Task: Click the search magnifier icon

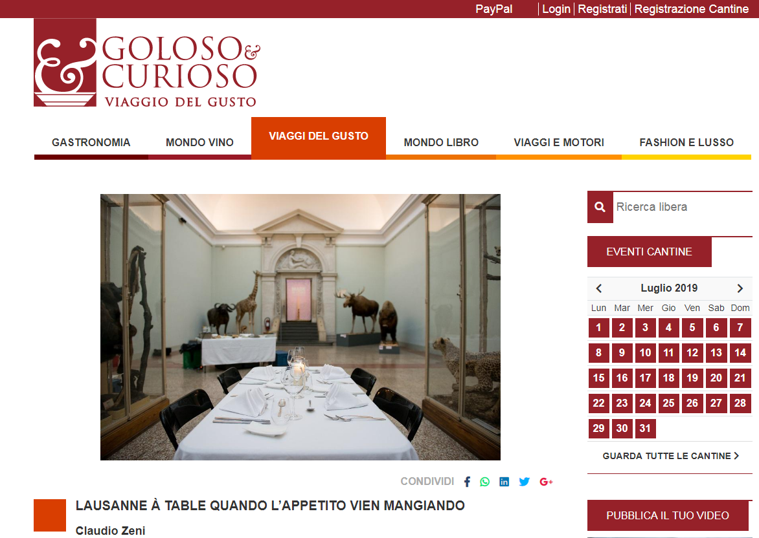Action: (600, 207)
